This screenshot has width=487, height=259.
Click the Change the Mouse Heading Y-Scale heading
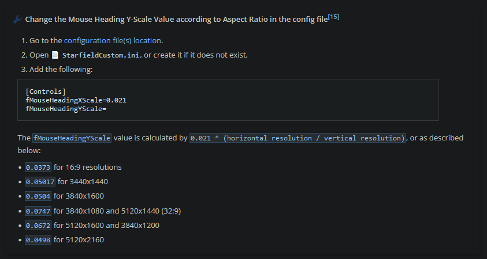tap(176, 19)
